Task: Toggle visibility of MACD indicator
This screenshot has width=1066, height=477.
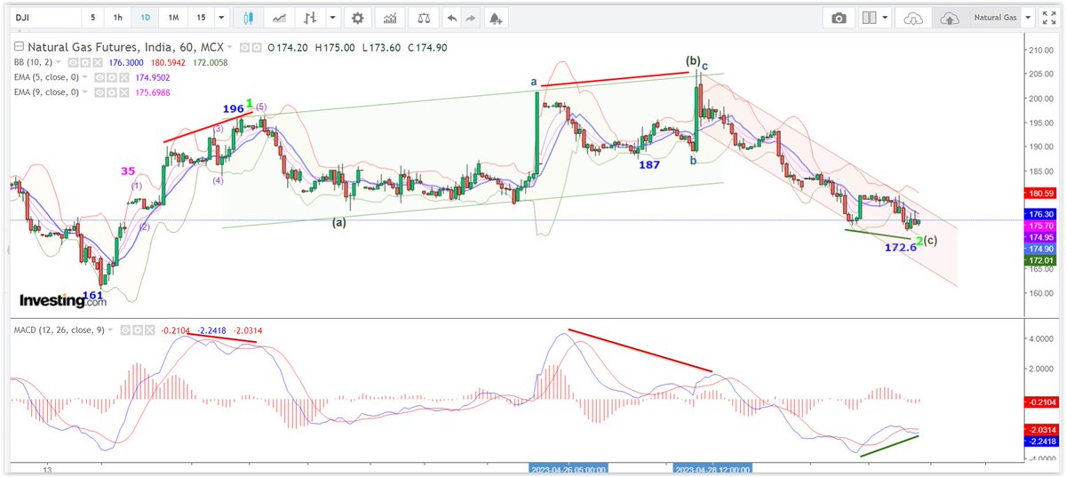Action: [125, 330]
